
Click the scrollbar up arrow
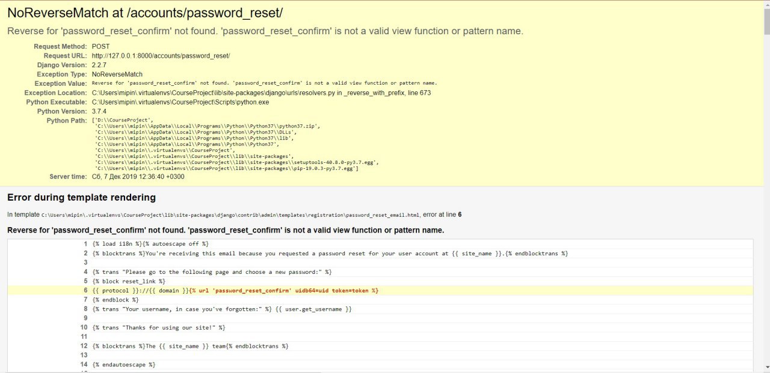[x=765, y=4]
